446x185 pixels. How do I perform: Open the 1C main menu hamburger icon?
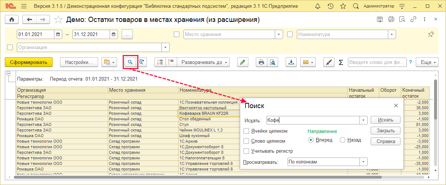24,6
